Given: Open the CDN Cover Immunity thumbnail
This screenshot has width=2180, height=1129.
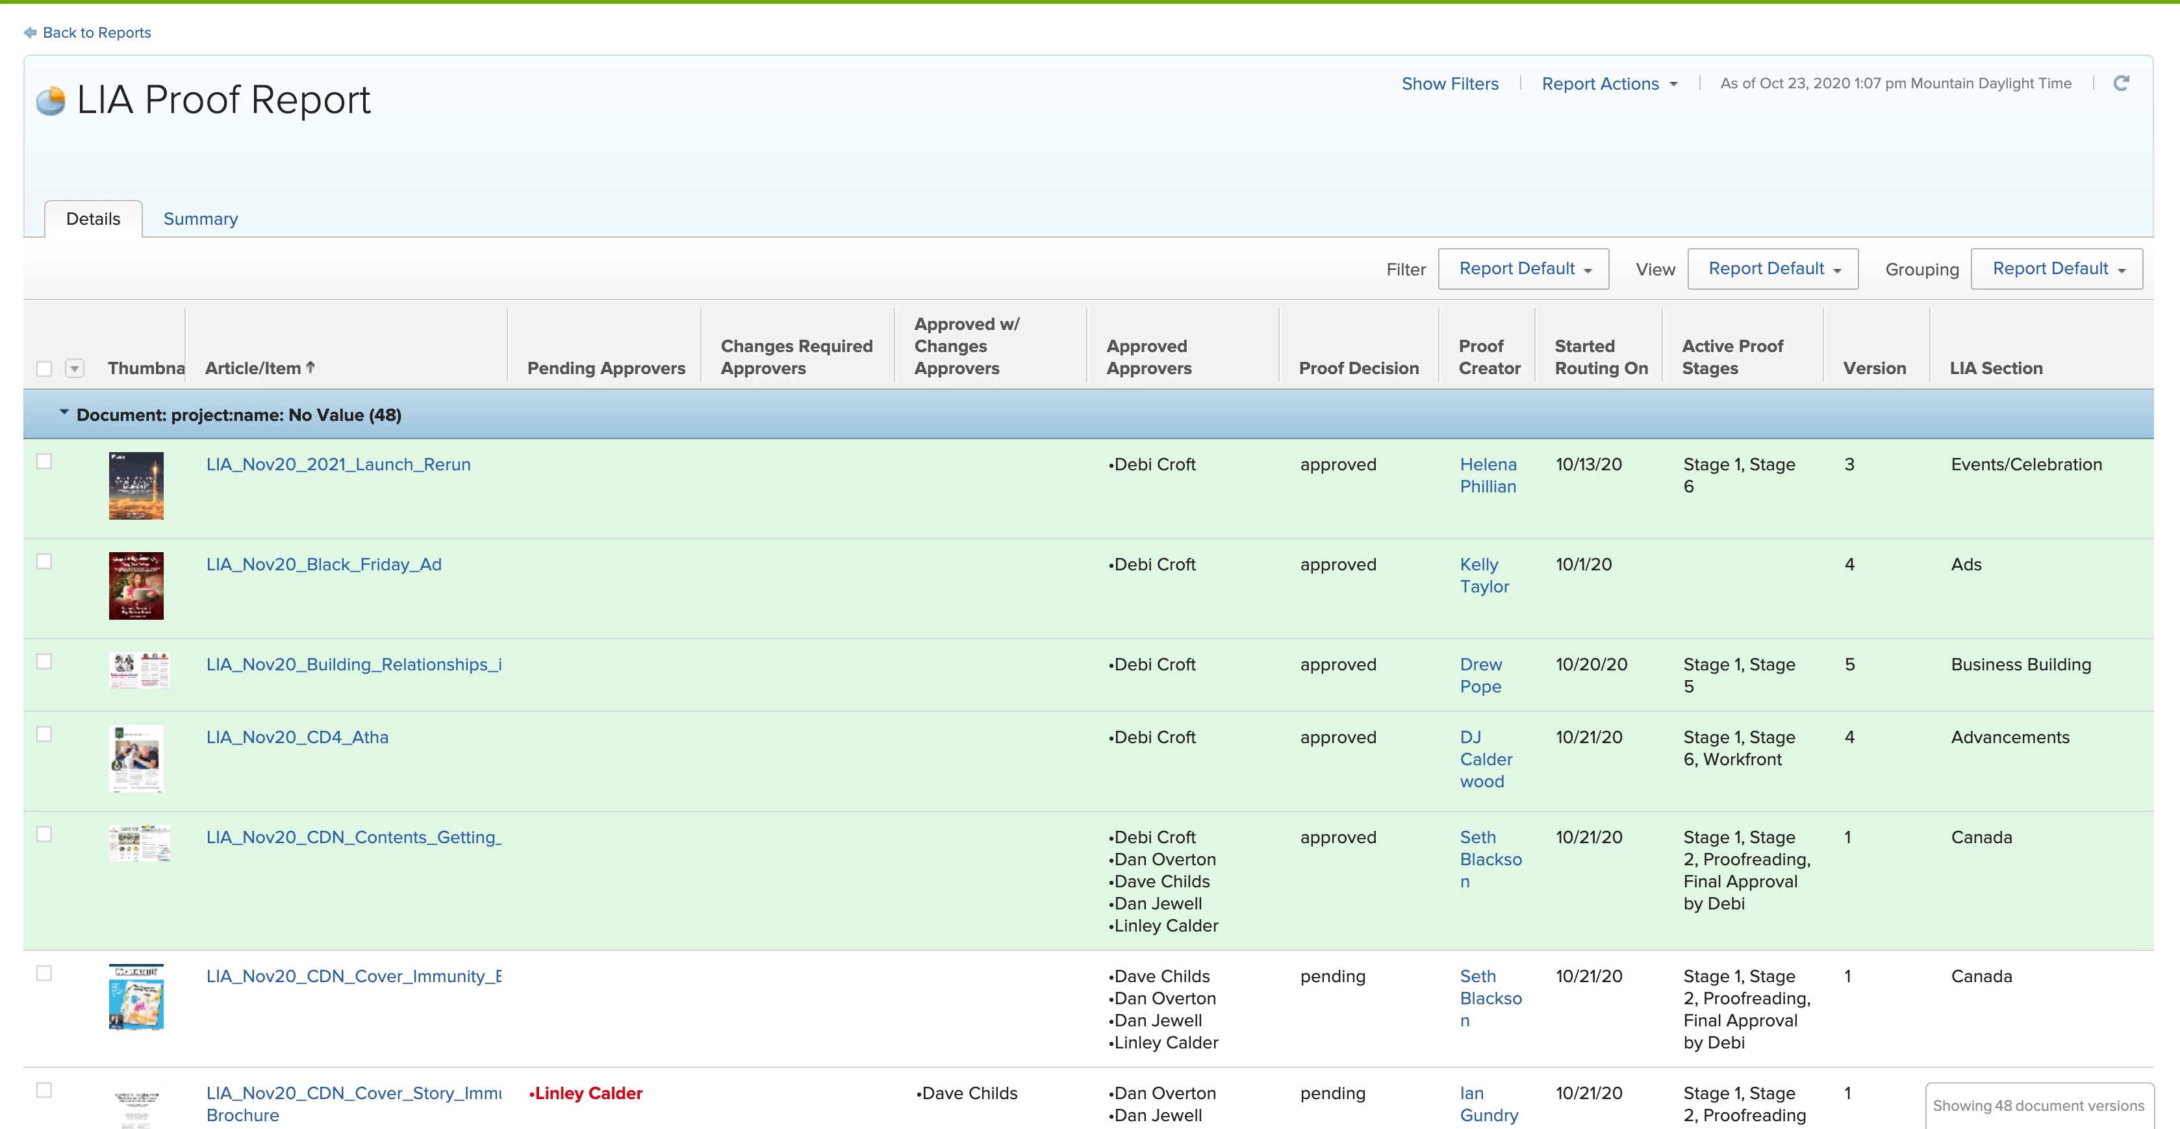Looking at the screenshot, I should coord(136,997).
